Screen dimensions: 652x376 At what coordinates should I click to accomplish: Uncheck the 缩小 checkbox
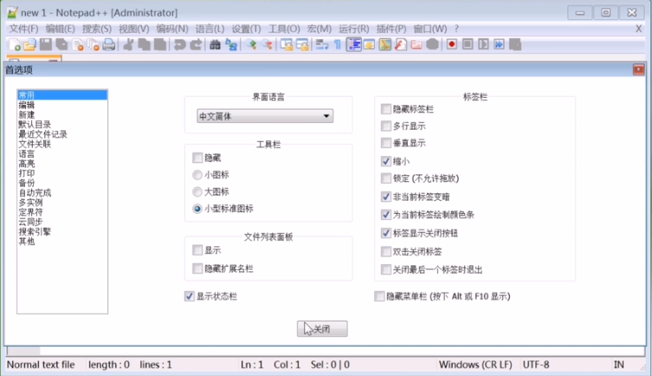point(386,161)
